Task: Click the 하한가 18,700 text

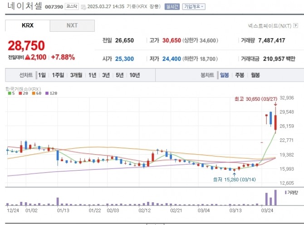Action: [x=200, y=59]
